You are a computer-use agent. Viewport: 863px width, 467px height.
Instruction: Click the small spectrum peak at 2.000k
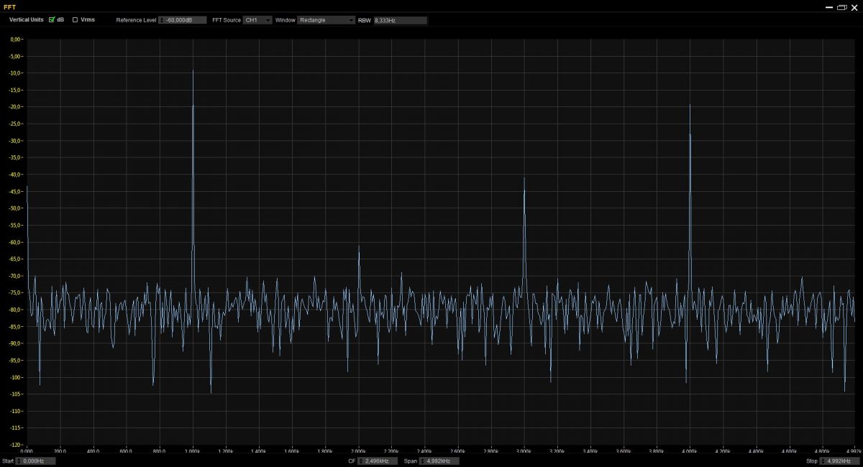[359, 247]
